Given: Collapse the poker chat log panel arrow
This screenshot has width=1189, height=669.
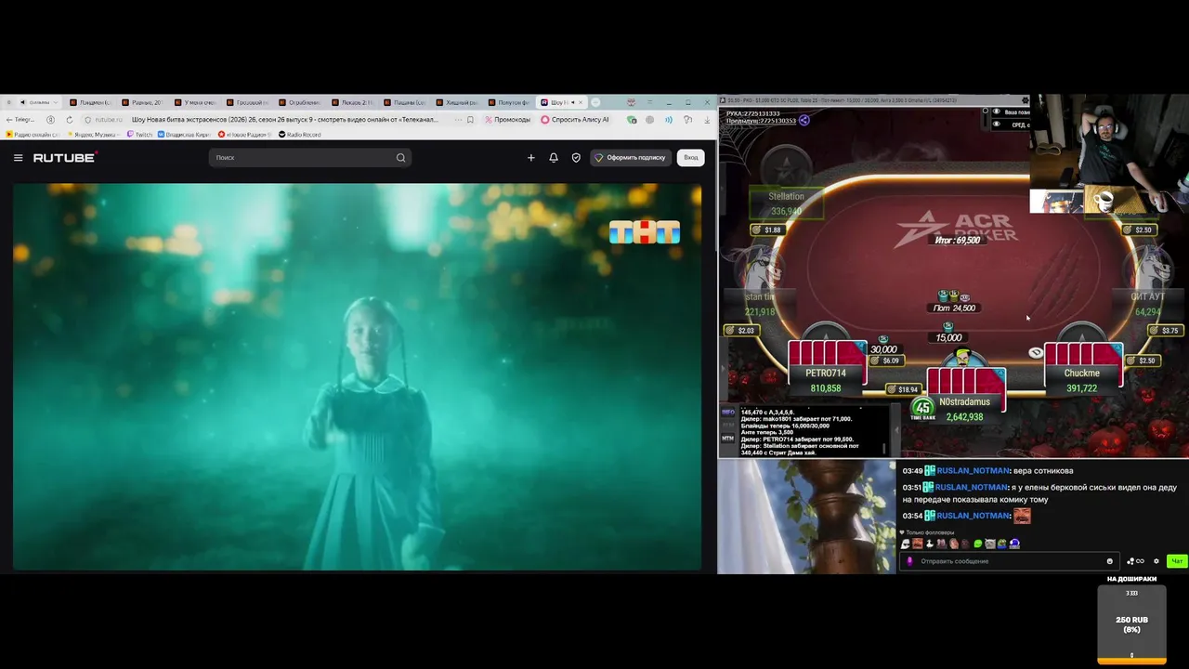Looking at the screenshot, I should (896, 428).
